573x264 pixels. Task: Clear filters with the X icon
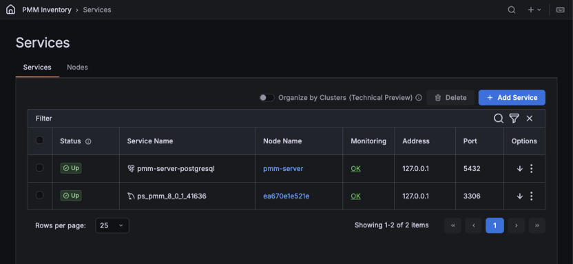530,118
